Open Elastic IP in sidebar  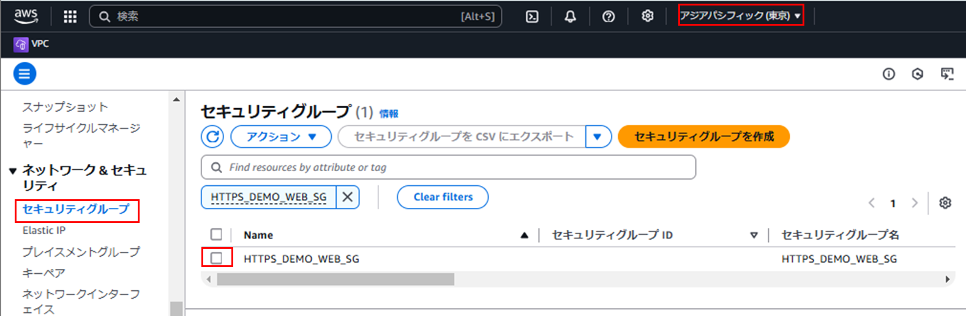[x=44, y=230]
